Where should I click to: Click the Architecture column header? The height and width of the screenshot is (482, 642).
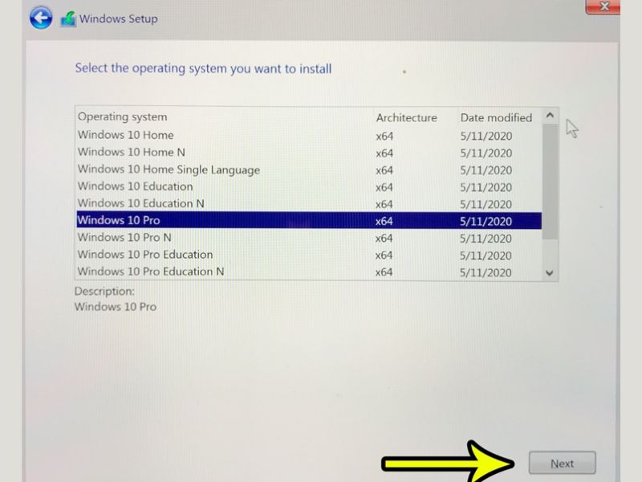(407, 118)
